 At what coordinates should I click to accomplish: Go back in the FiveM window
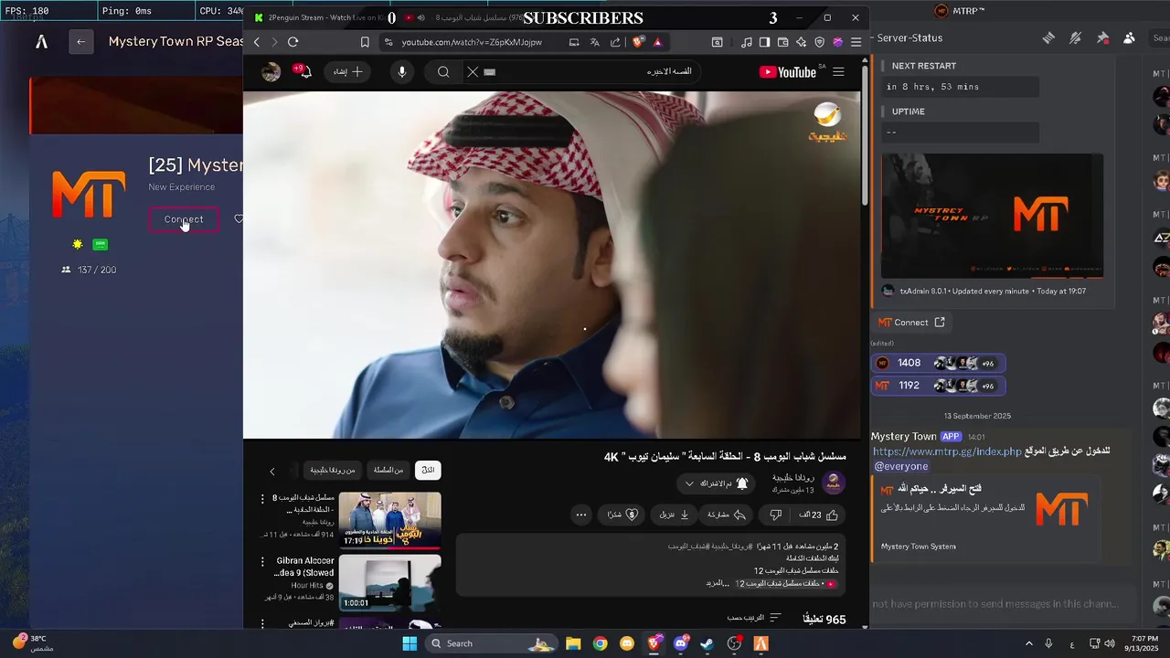coord(81,41)
